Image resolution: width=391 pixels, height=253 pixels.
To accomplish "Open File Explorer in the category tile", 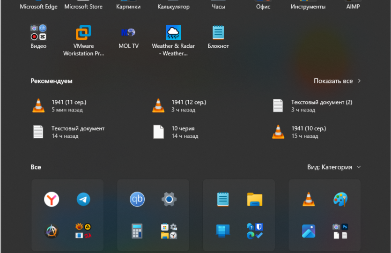I will pyautogui.click(x=255, y=199).
